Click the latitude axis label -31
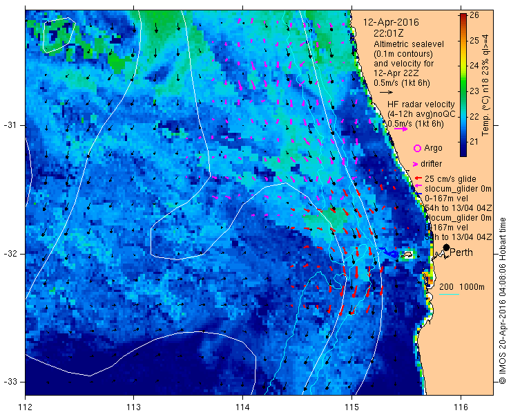The image size is (511, 415). (x=10, y=125)
